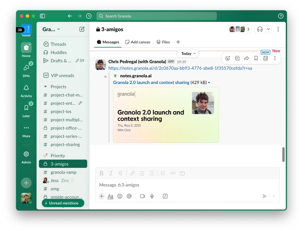Open the Huddles section
Viewport: 305px width, 231px height.
(58, 52)
